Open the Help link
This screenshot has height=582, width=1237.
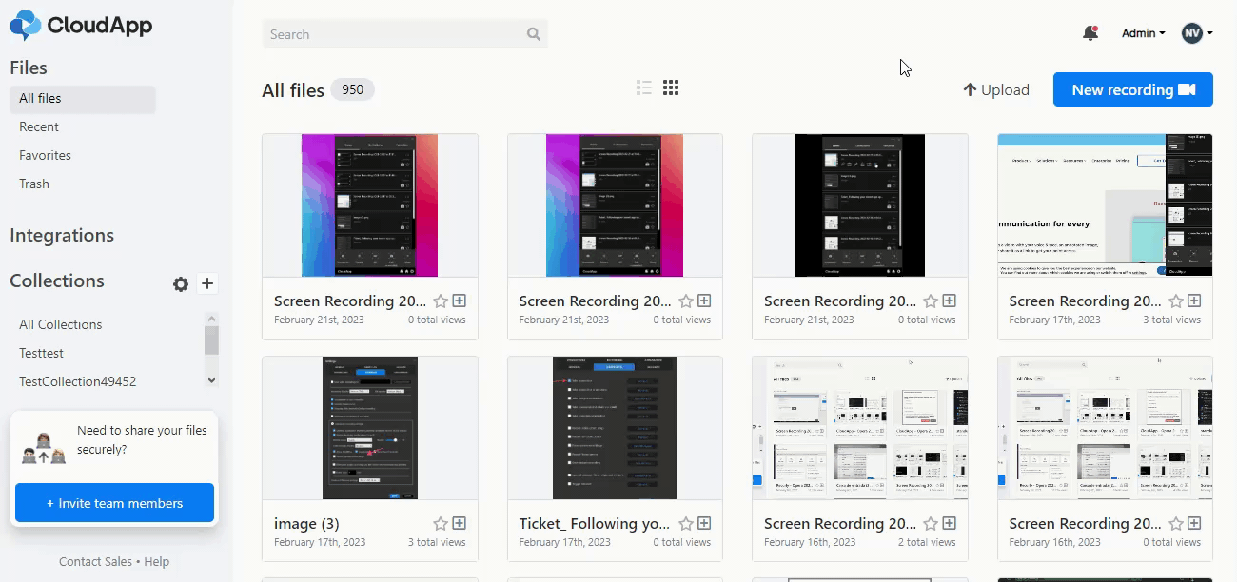[157, 562]
